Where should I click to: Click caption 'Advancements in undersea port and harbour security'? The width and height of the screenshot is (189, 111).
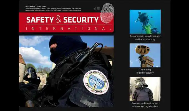(x=145, y=38)
